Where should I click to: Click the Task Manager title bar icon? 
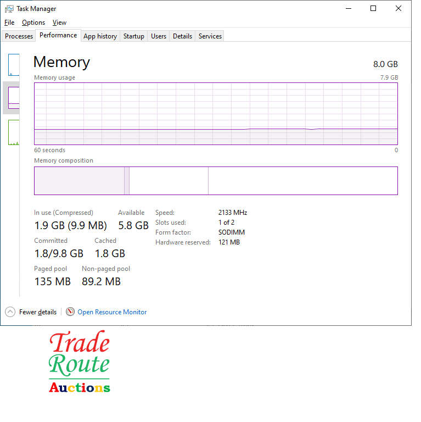point(9,9)
